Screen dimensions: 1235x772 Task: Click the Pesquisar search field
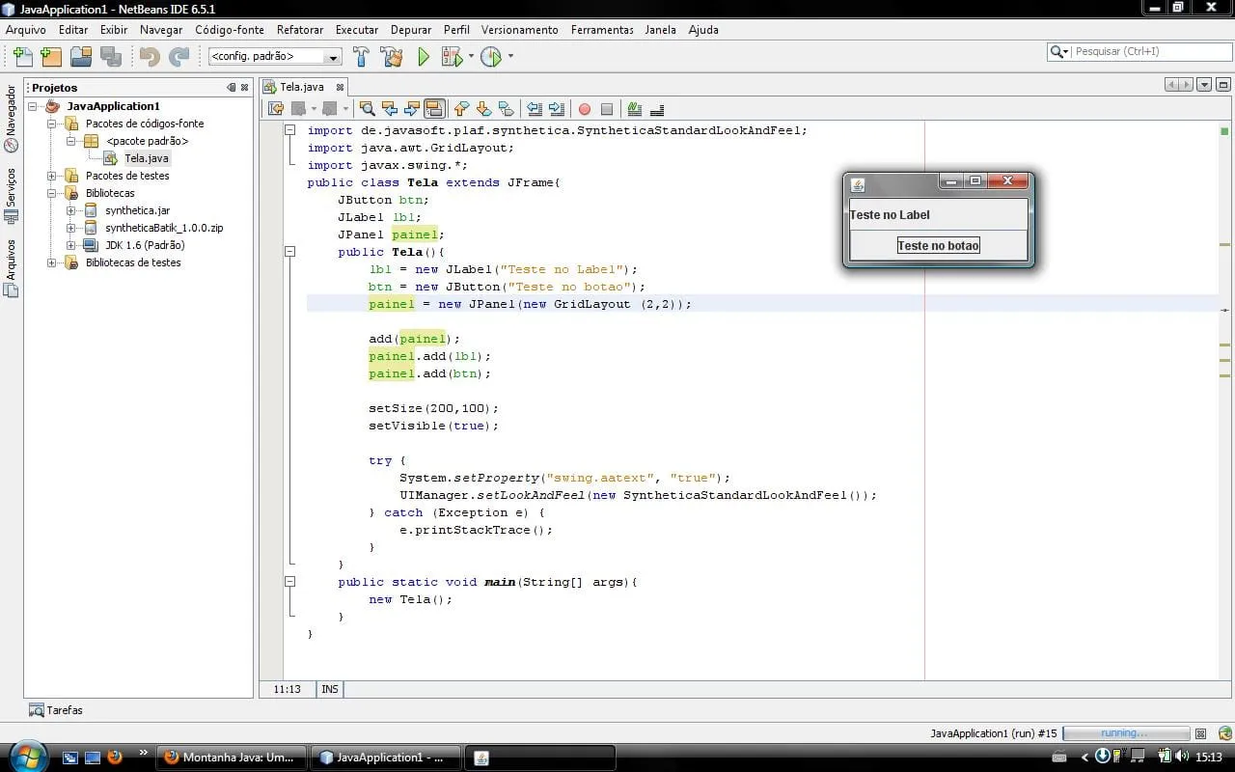1139,51
